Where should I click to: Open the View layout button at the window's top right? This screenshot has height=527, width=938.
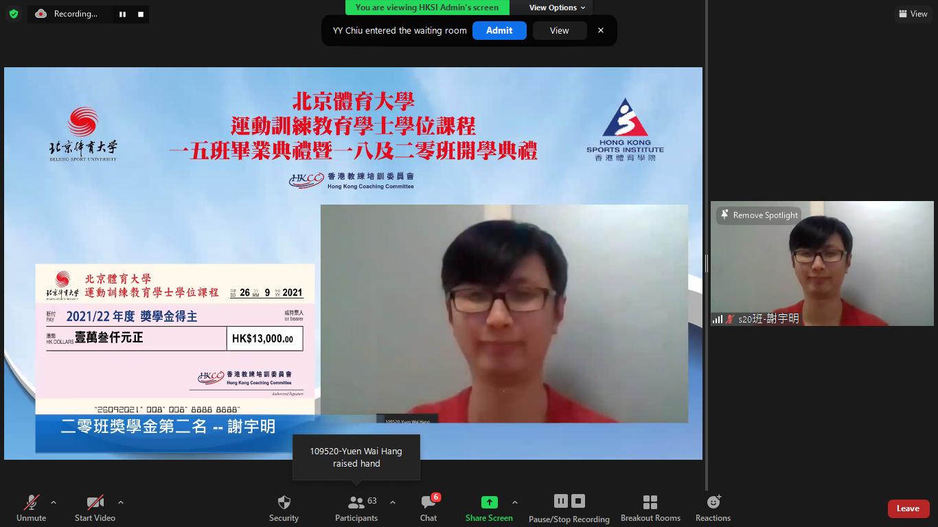pos(913,14)
